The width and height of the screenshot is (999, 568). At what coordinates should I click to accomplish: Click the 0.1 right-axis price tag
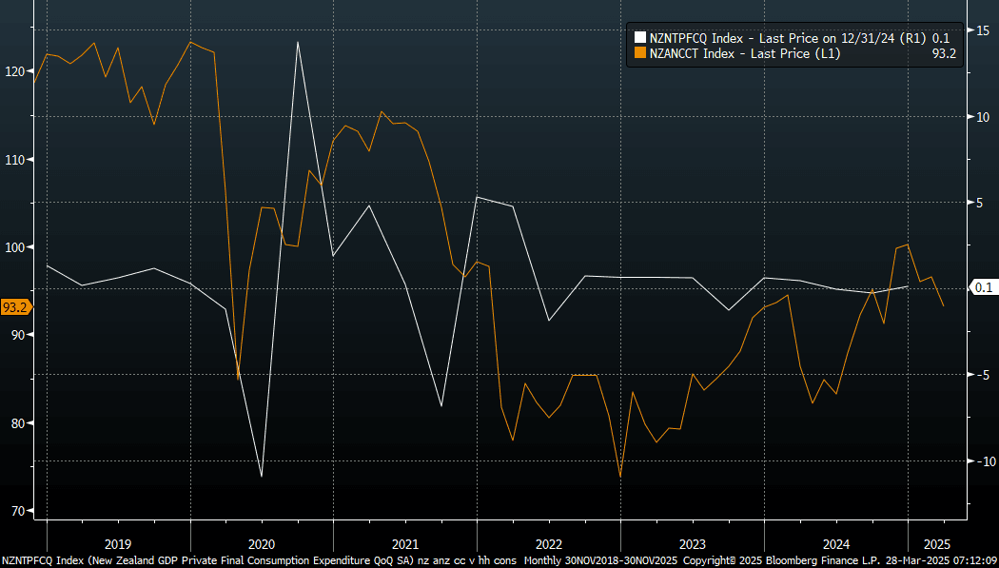tap(984, 287)
